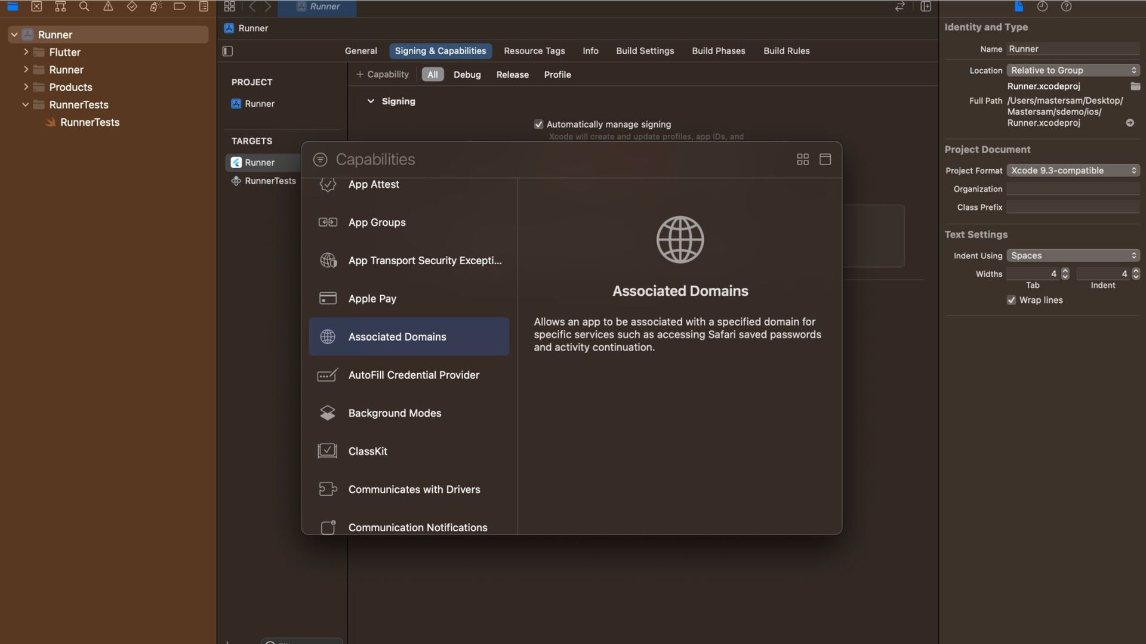Viewport: 1146px width, 644px height.
Task: Collapse the Signing section
Action: [371, 101]
